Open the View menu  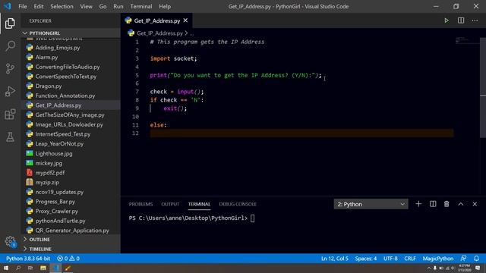pyautogui.click(x=86, y=6)
